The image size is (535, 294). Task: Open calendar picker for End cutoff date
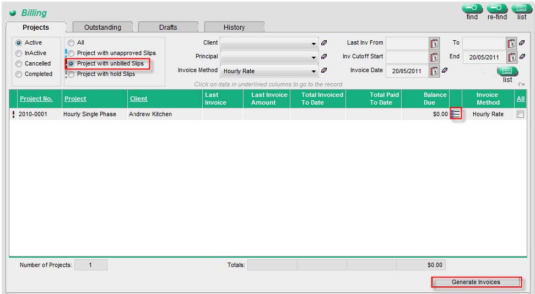tap(512, 57)
